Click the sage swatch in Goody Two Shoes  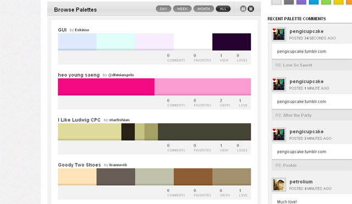(155, 177)
